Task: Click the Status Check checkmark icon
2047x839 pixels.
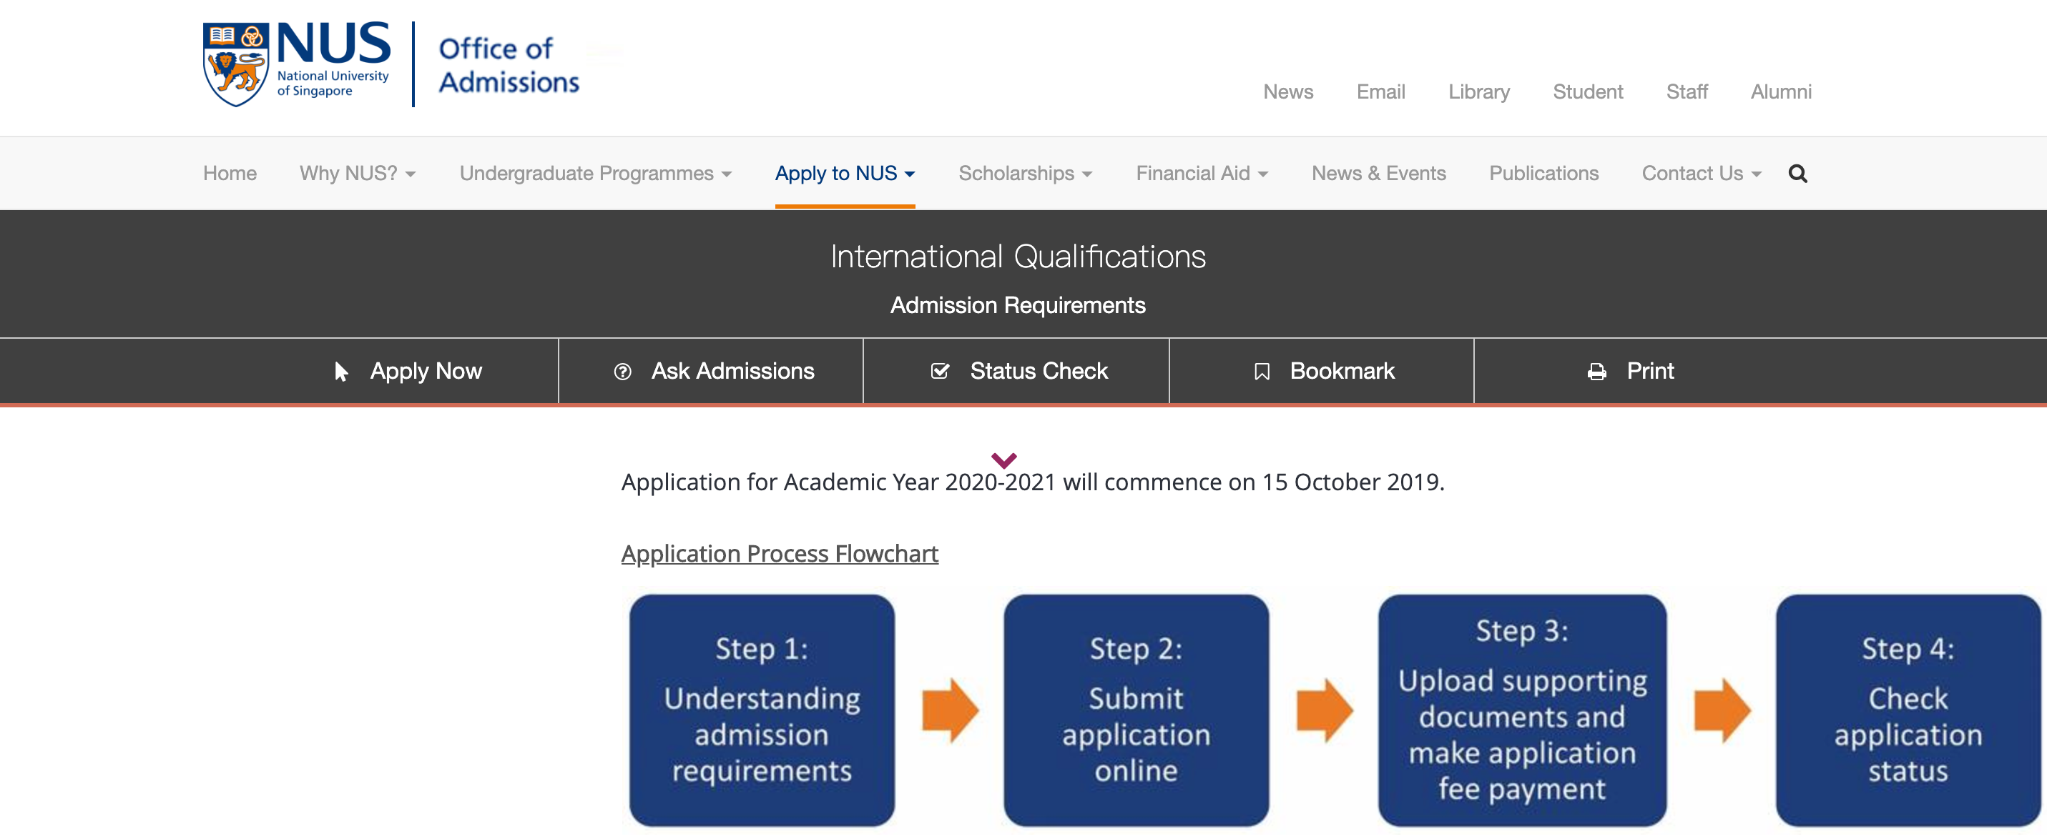Action: tap(940, 371)
